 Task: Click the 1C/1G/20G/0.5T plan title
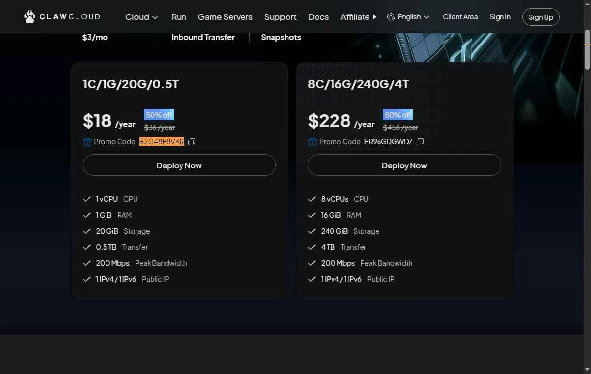point(131,84)
